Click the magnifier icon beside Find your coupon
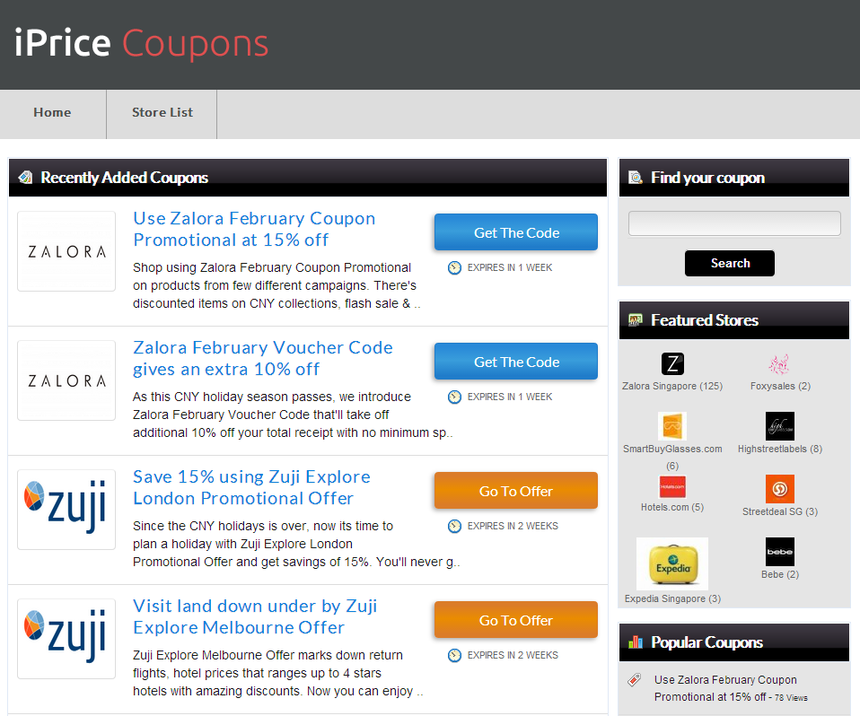 pyautogui.click(x=636, y=177)
